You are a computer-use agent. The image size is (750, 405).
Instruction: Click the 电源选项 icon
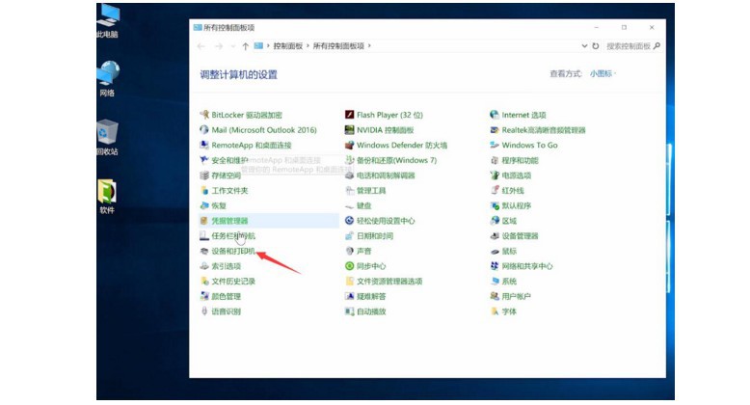tap(495, 175)
